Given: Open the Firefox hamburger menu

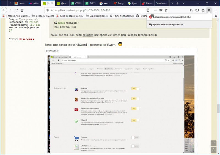Looking at the screenshot, I should 216,10.
